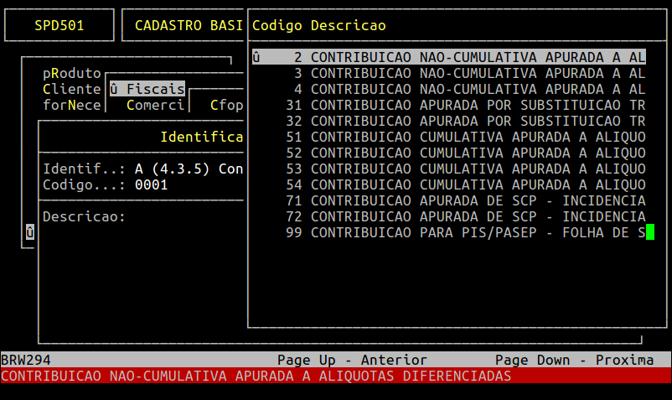Click Page Down - Proxima in status bar

574,360
